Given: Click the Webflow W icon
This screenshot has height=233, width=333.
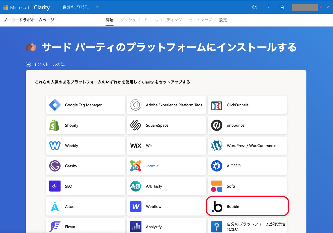Looking at the screenshot, I should tap(136, 206).
